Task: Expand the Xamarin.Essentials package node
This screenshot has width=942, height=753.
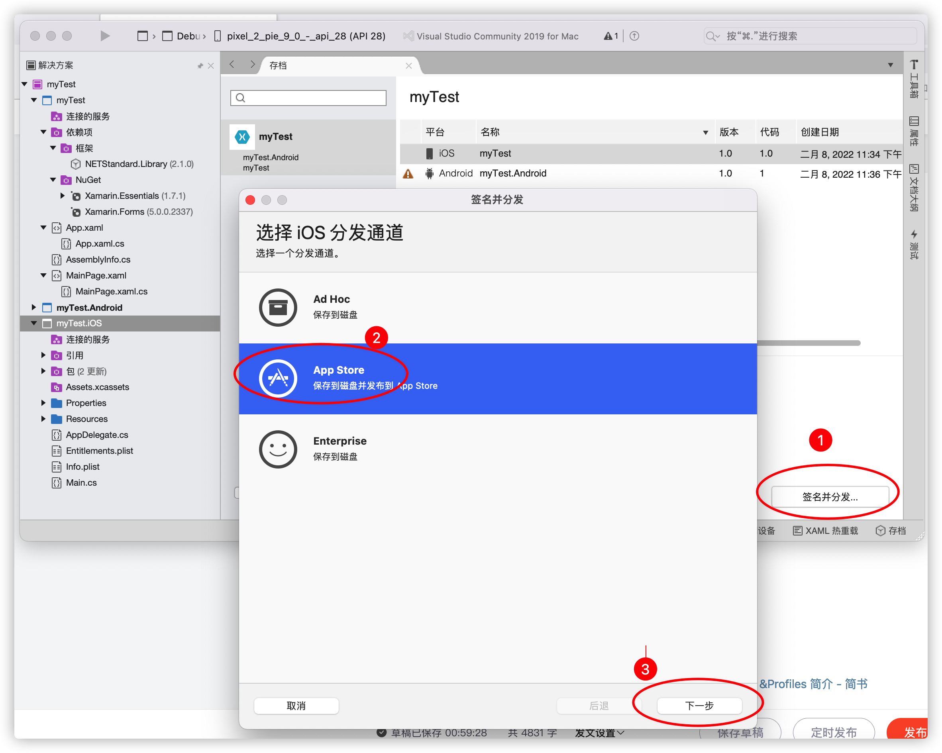Action: pos(63,196)
